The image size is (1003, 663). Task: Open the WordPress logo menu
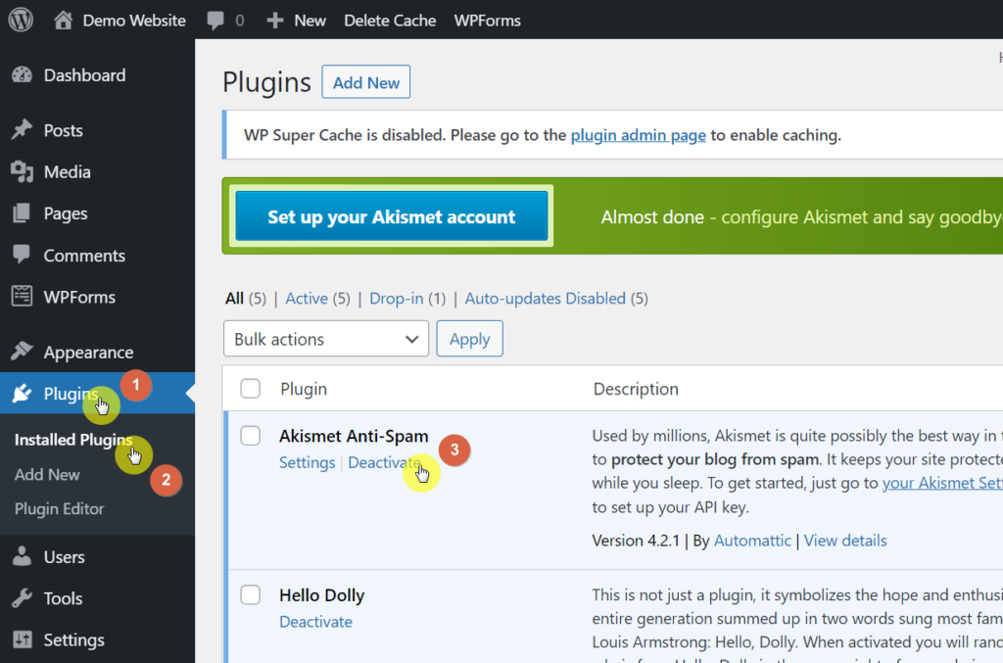(21, 20)
